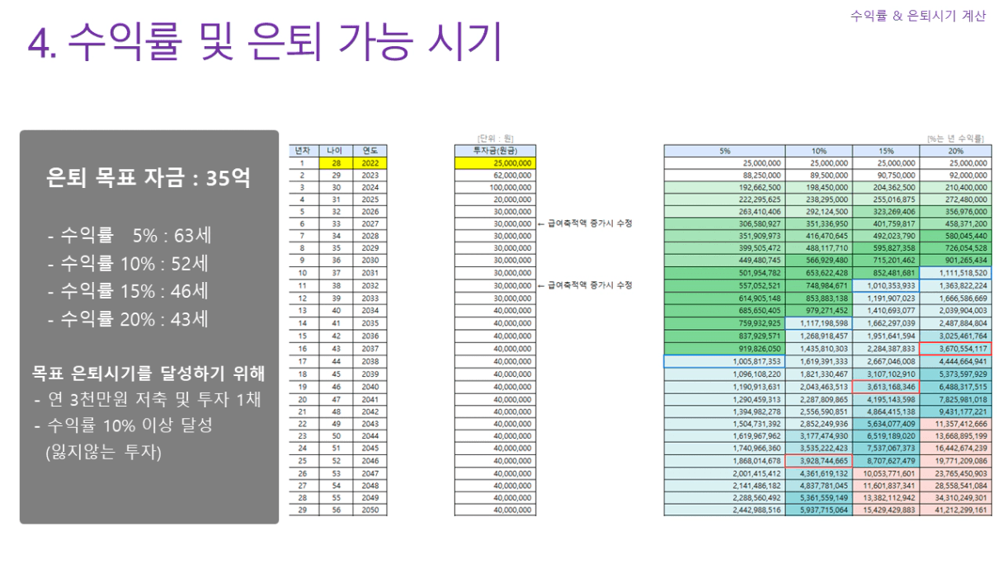Screen dimensions: 1003x564
Task: Click the cell '11,357,412,666'
Action: click(955, 422)
